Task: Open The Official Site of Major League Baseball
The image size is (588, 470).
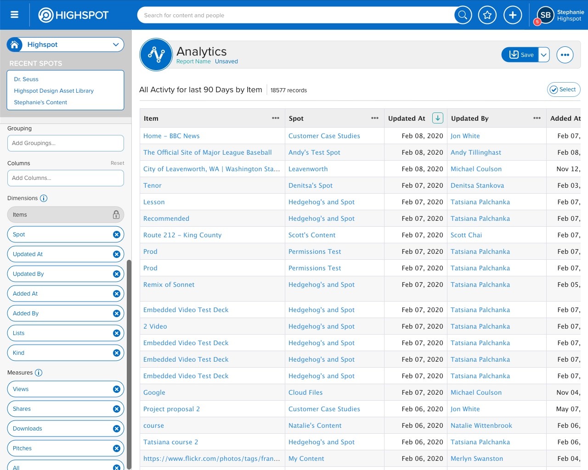Action: click(x=208, y=152)
